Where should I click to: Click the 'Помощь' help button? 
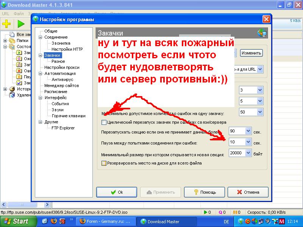point(205,192)
